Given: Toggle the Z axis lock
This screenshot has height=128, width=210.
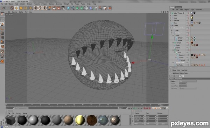Looking at the screenshot, I should pyautogui.click(x=44, y=8).
